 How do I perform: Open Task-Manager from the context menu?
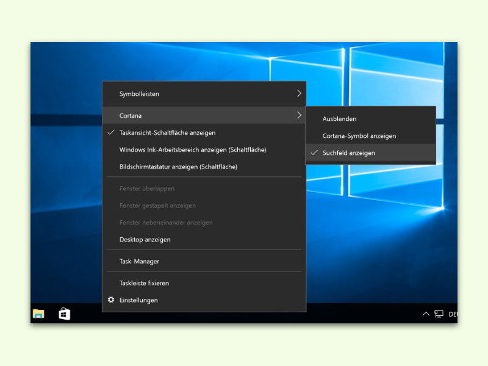(x=204, y=262)
